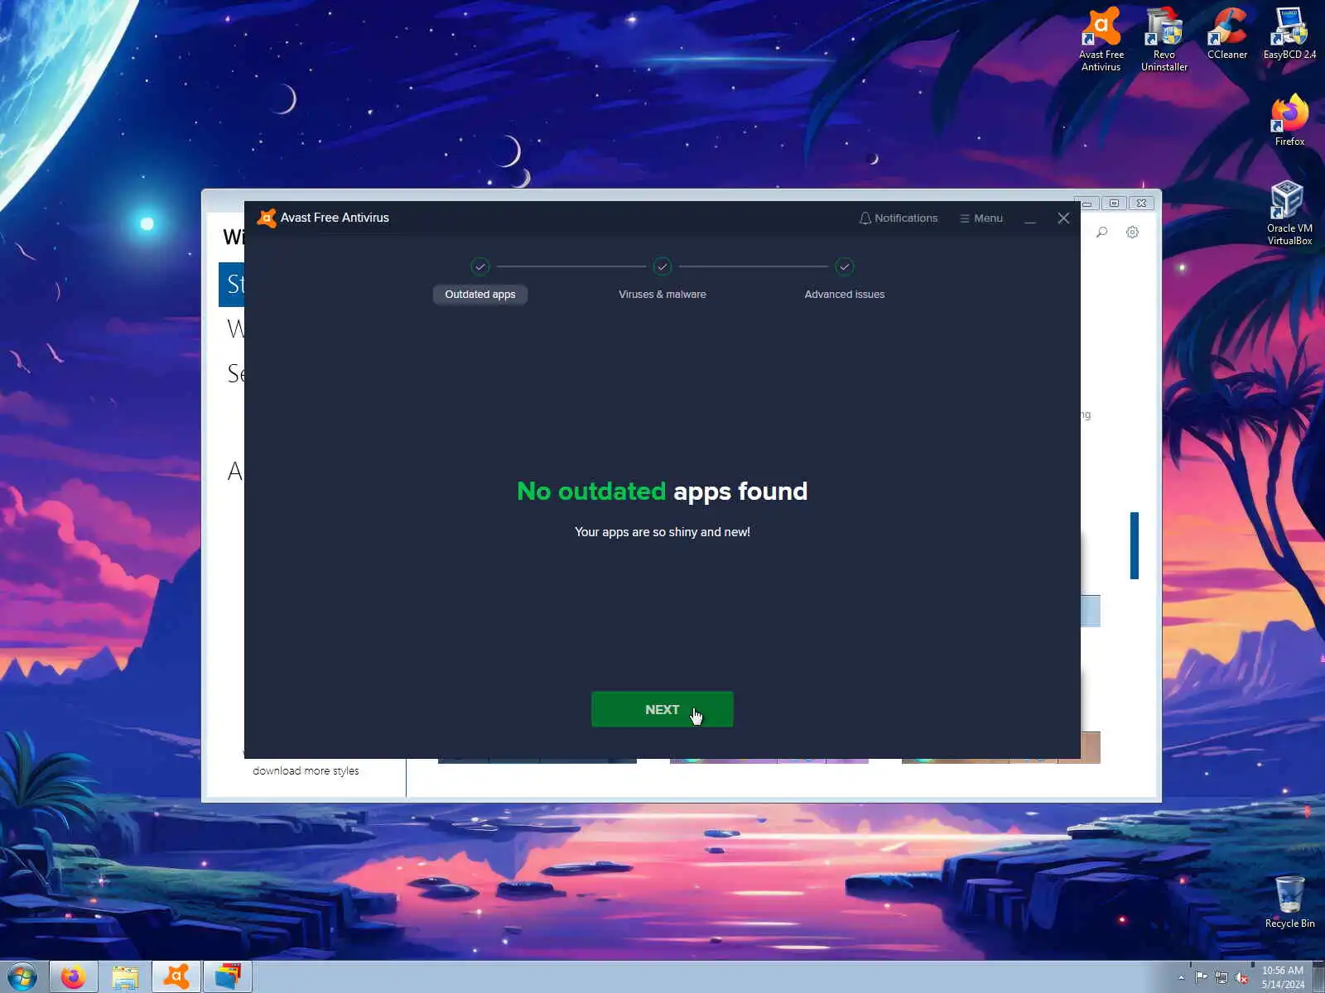Click the Outdated apps checkmark circle
The width and height of the screenshot is (1325, 993).
pyautogui.click(x=480, y=266)
